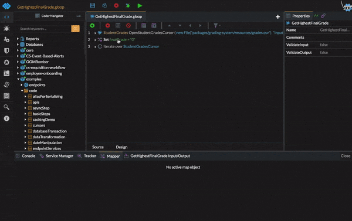Viewport: 352px width, 221px height.
Task: Close the bottom panel via Close
Action: (x=346, y=156)
